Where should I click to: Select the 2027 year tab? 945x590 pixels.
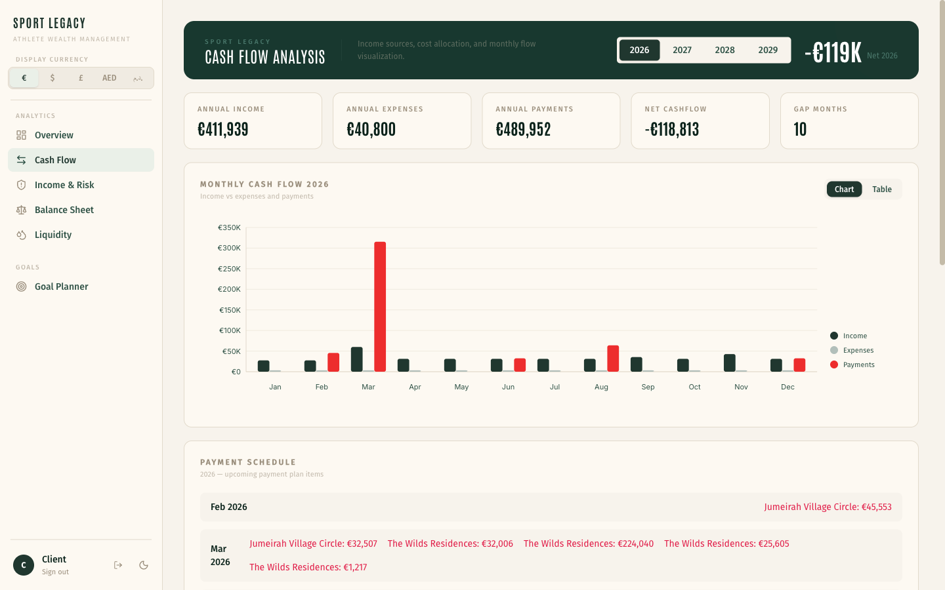682,50
